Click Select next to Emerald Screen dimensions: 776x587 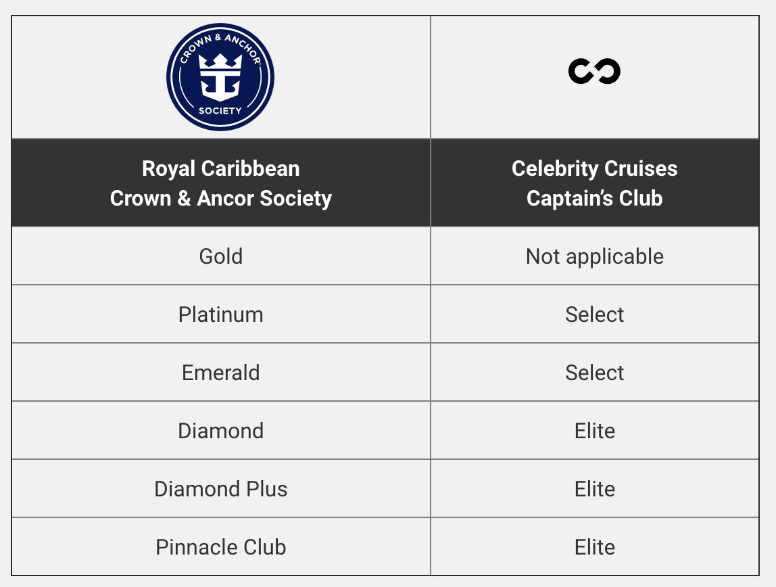click(594, 373)
